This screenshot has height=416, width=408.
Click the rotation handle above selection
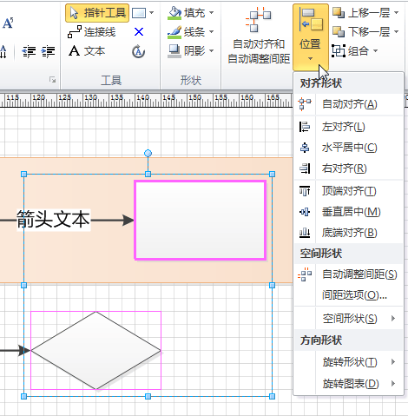148,153
